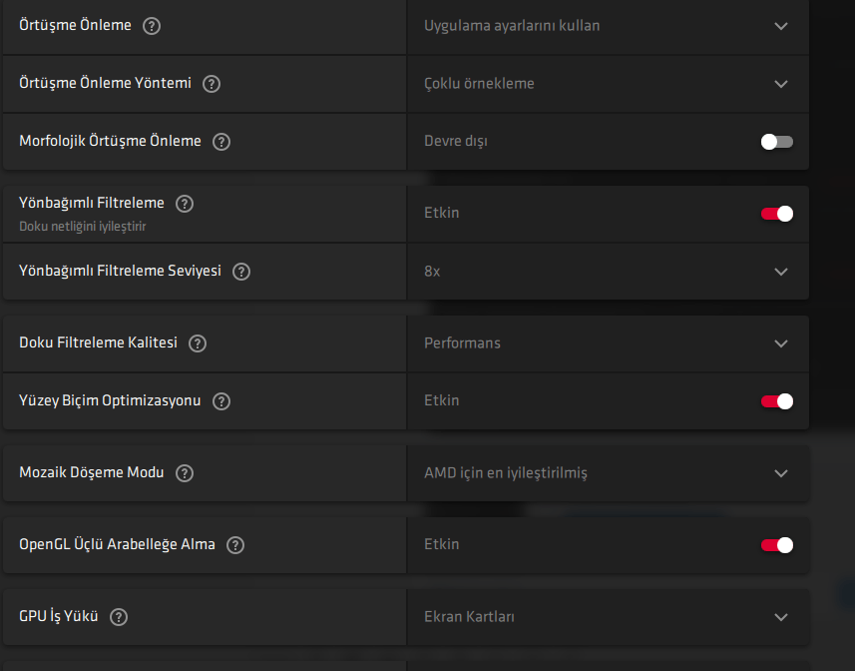Show help for Mozaik Döşeme Modu
Image resolution: width=855 pixels, height=671 pixels.
185,473
